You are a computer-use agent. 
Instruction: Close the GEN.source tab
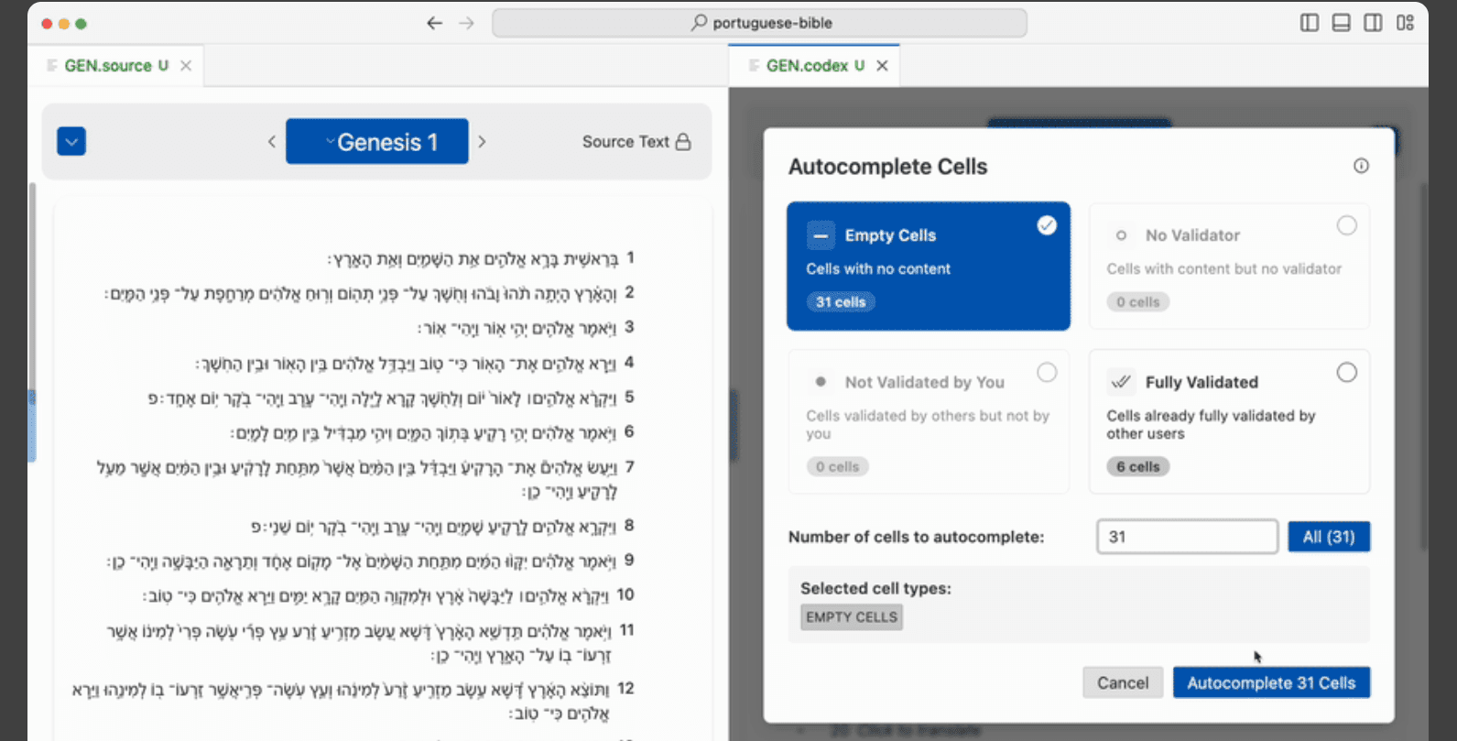pyautogui.click(x=186, y=65)
